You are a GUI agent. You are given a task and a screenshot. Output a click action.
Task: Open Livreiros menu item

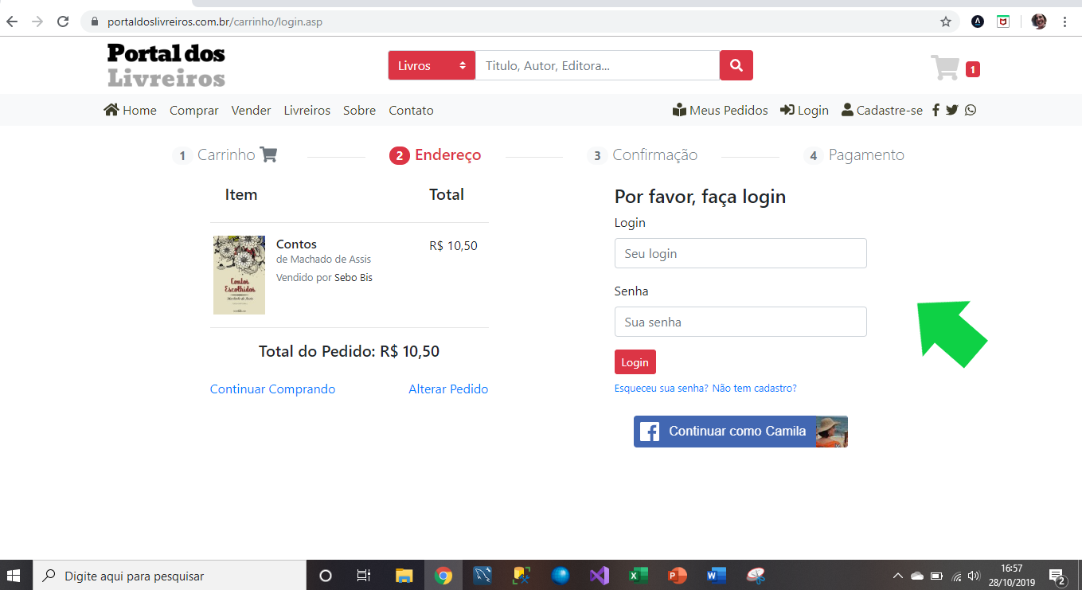tap(307, 111)
